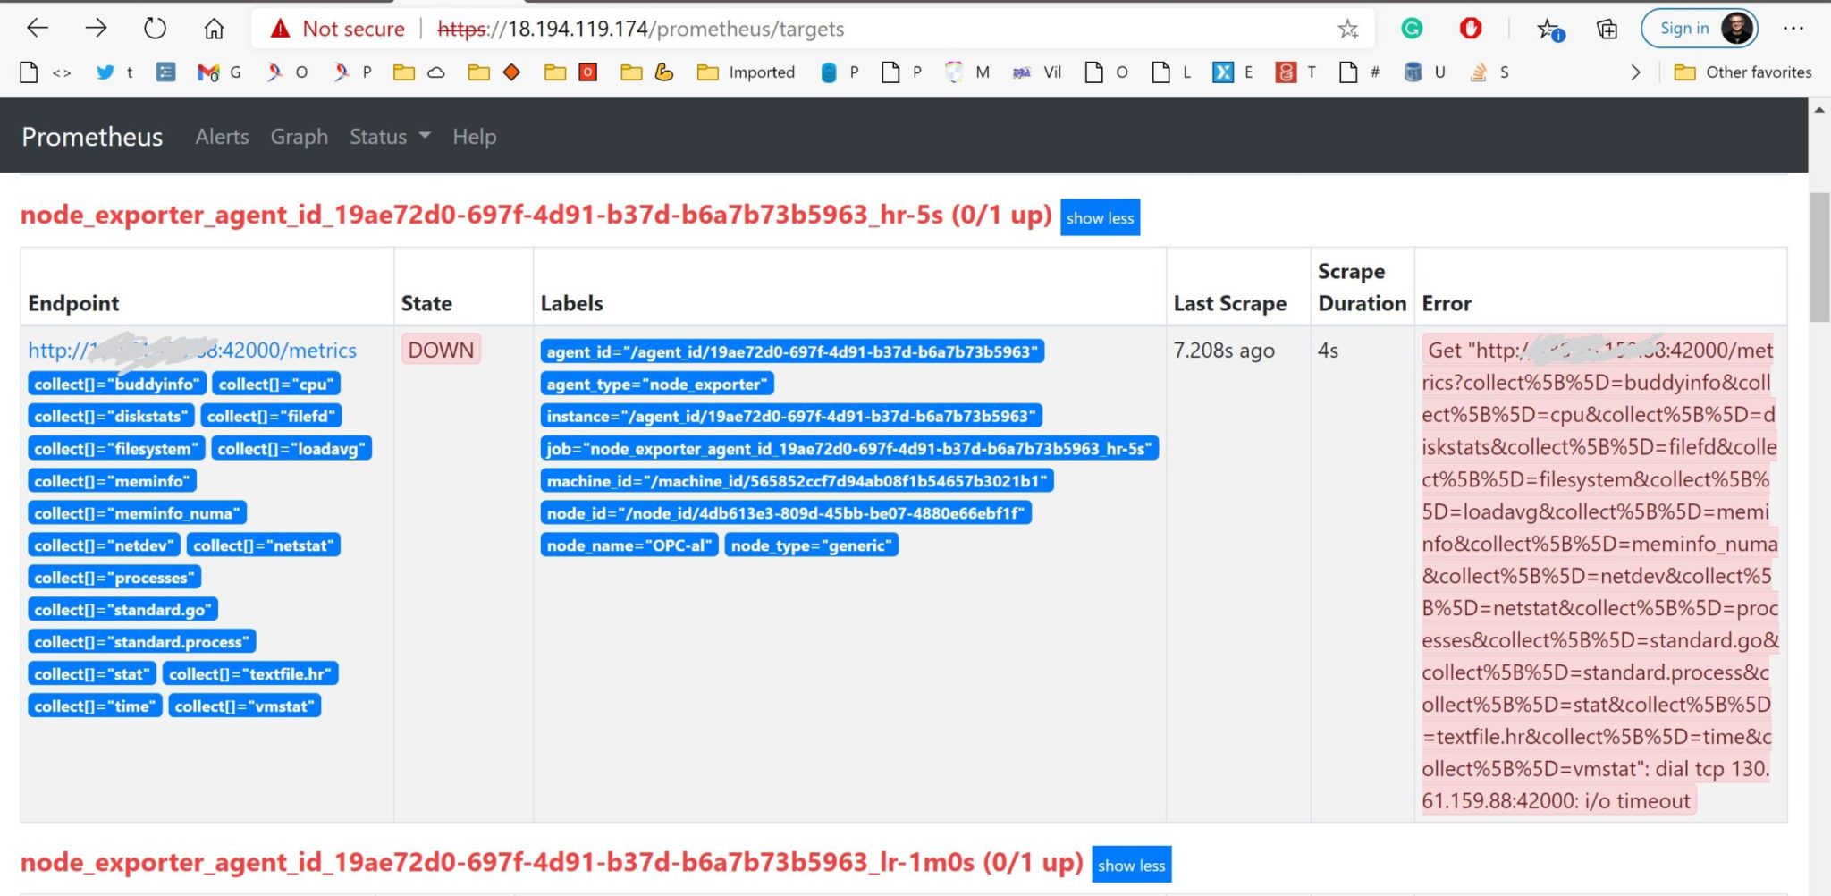Open the Collections icon

(1607, 30)
